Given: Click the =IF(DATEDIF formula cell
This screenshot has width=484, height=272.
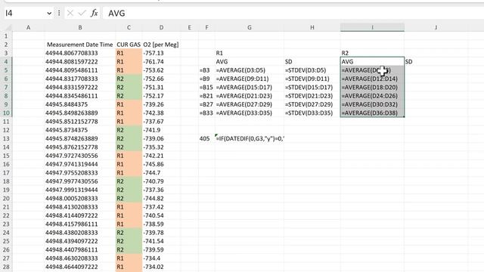Looking at the screenshot, I should click(x=250, y=138).
